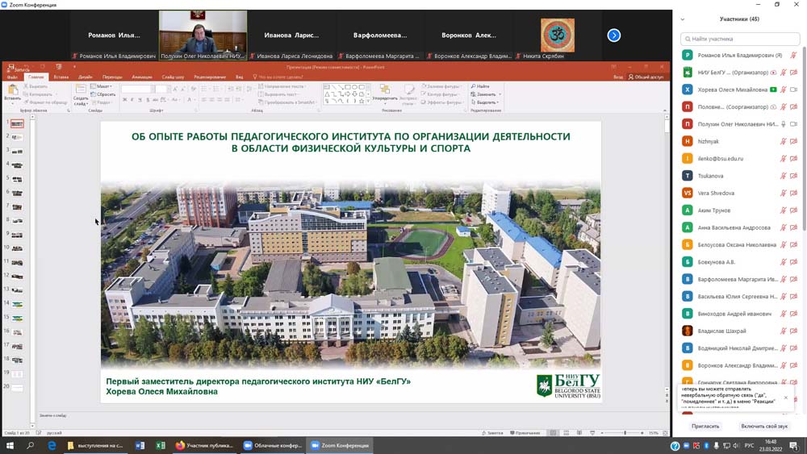The image size is (807, 454).
Task: Open the Вставка ribbon tab
Action: pyautogui.click(x=61, y=77)
